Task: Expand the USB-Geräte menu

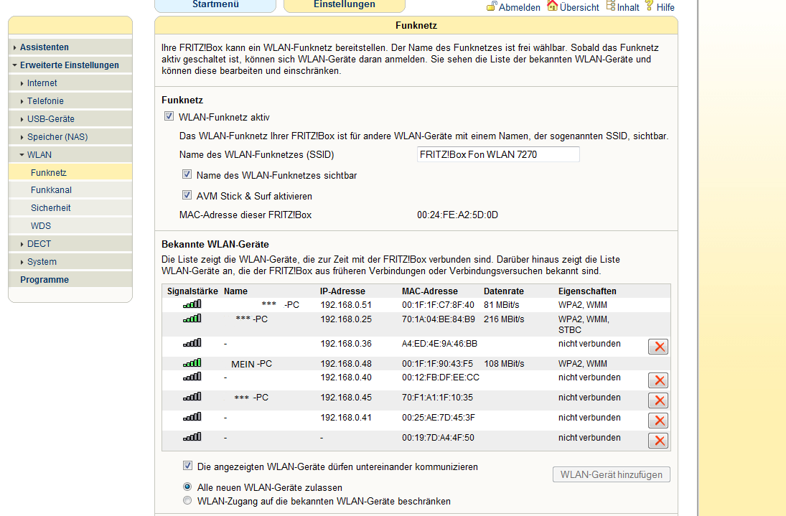Action: click(70, 119)
